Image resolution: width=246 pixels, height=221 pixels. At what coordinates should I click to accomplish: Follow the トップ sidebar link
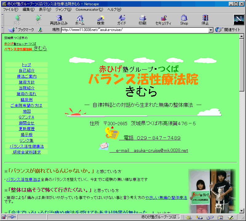[x=26, y=65]
